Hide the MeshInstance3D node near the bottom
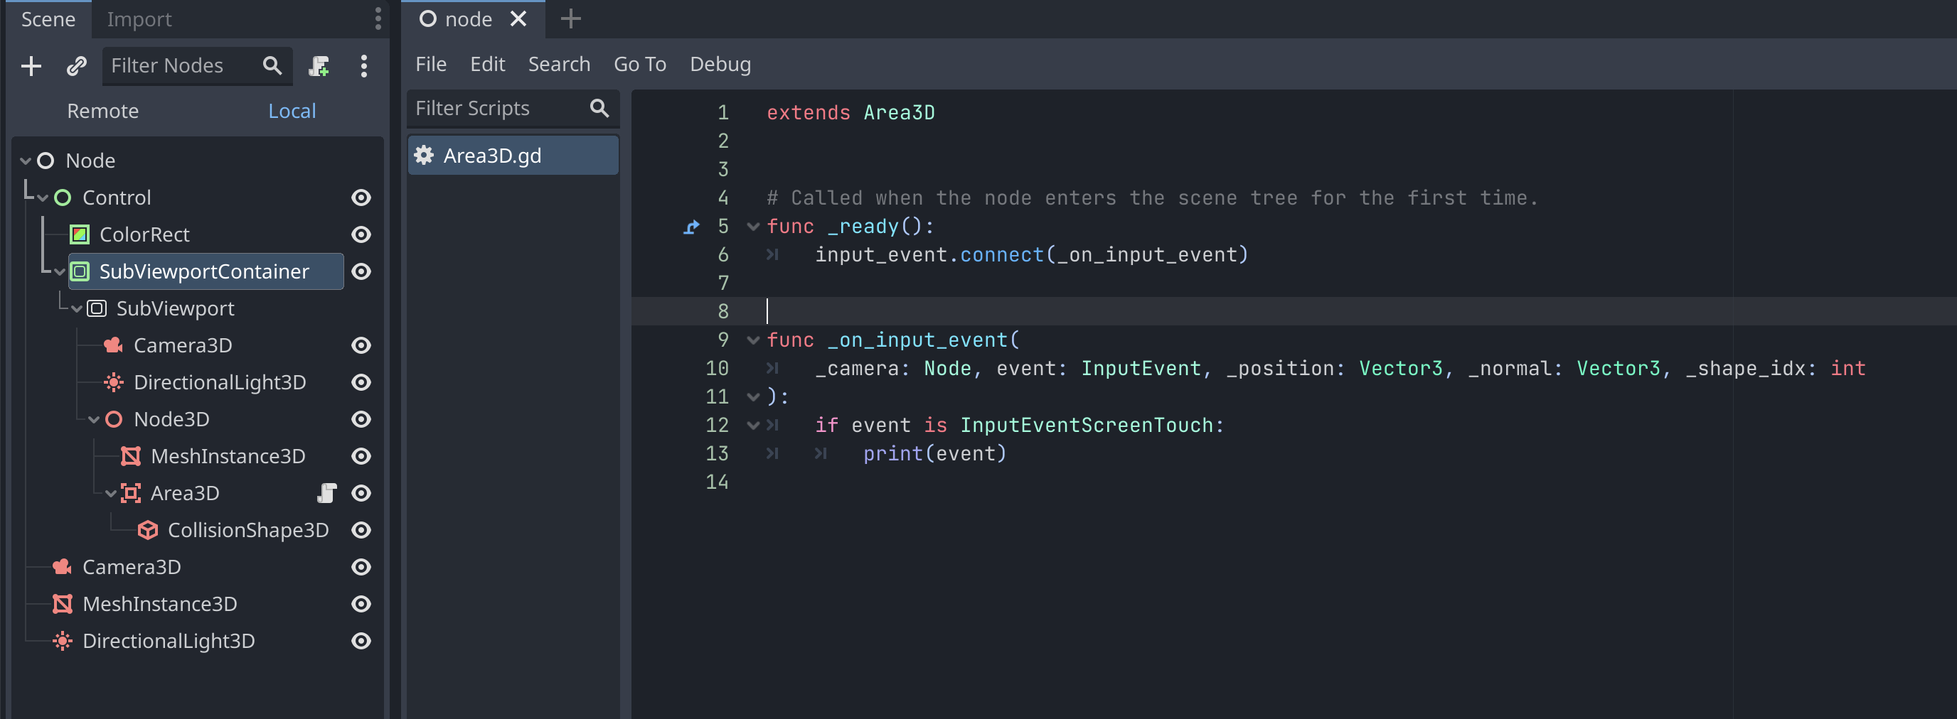Screen dimensions: 1957x719 tap(361, 604)
